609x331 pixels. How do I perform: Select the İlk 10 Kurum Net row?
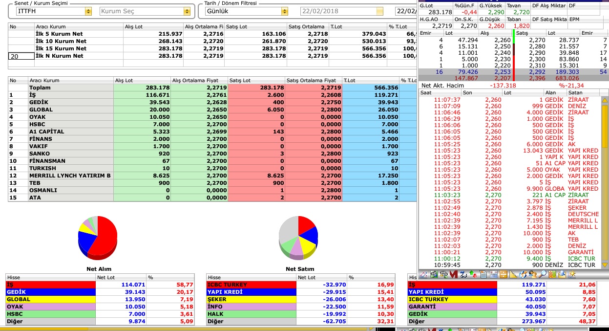click(x=212, y=41)
